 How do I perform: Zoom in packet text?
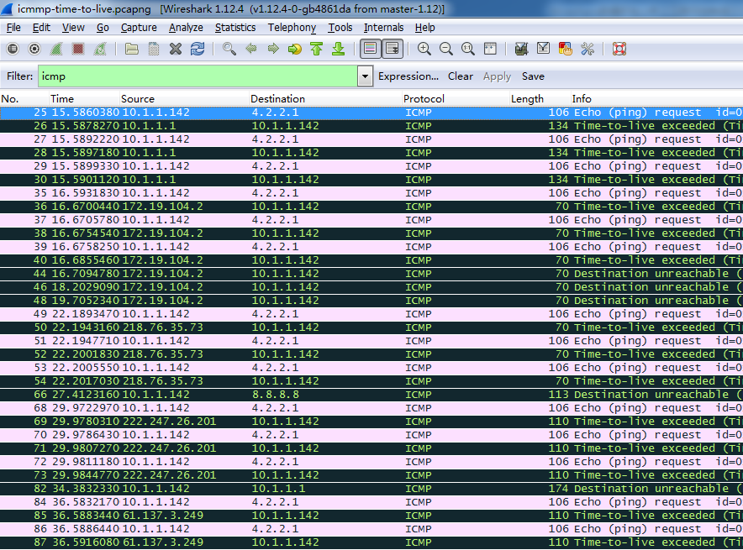(x=424, y=49)
